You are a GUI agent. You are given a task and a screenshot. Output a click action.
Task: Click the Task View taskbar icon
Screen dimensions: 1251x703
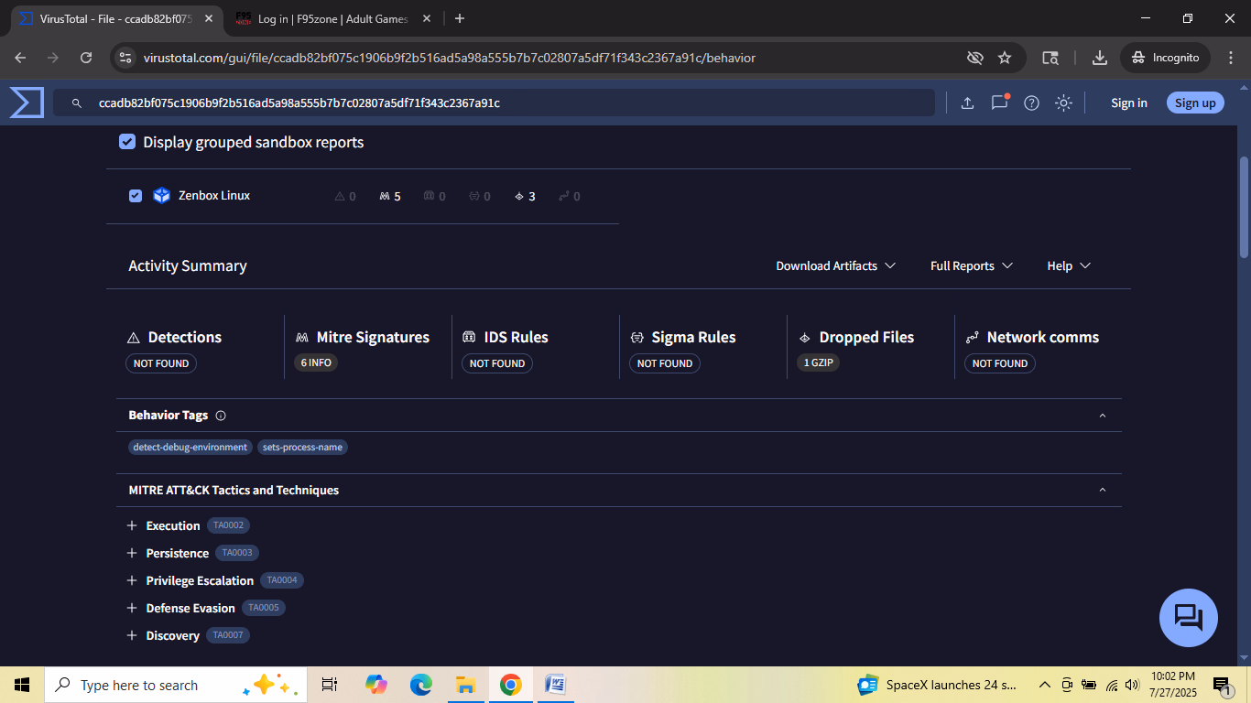click(x=330, y=685)
